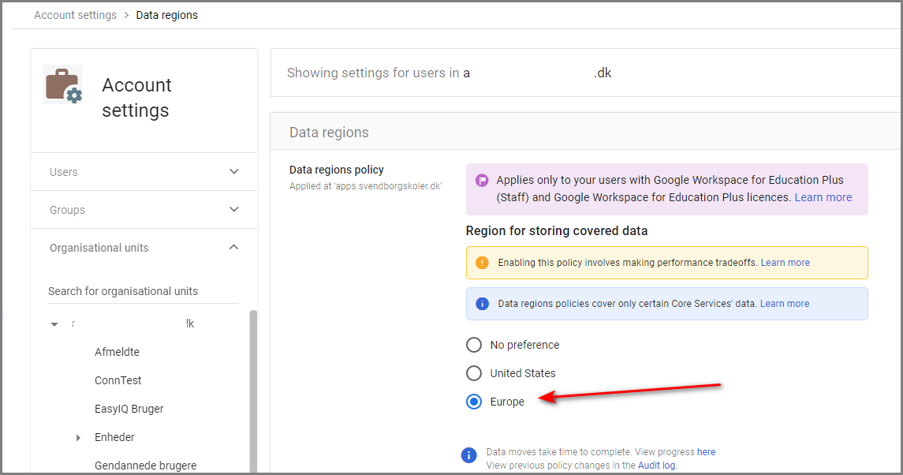
Task: Click the sidebar vertical scrollbar
Action: pyautogui.click(x=253, y=391)
